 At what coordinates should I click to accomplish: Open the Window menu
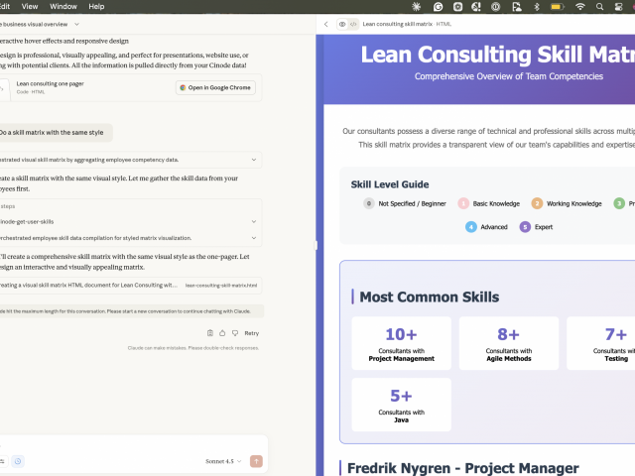pos(63,6)
